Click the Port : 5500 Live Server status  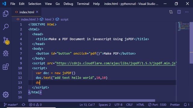coord(157,105)
